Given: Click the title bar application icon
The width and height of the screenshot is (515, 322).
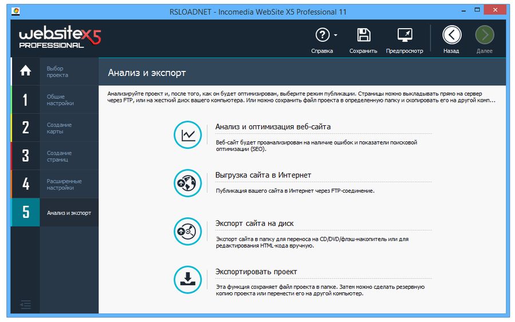Looking at the screenshot, I should click(x=15, y=11).
